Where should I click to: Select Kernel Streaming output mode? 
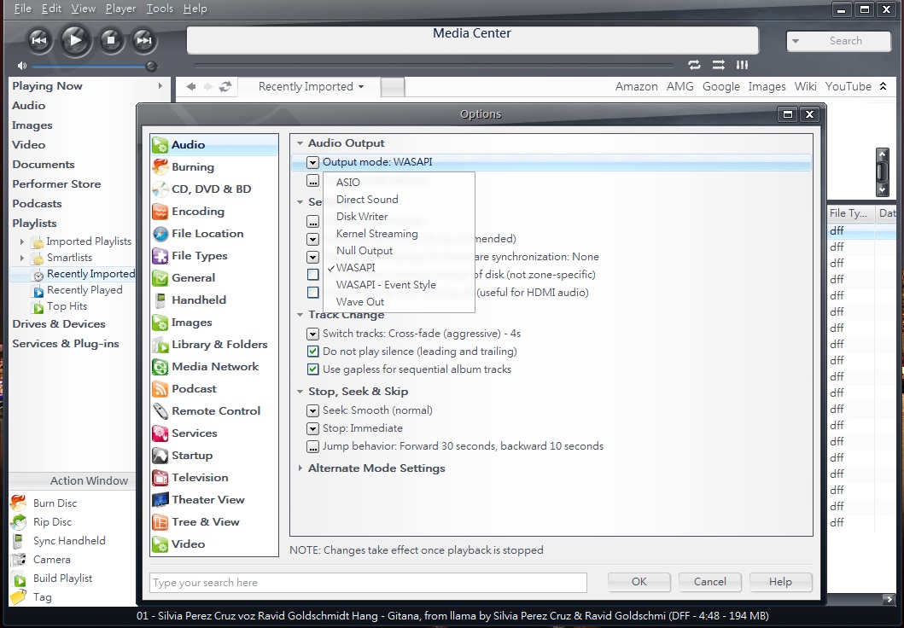click(x=376, y=234)
